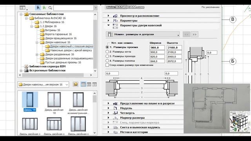The image size is (251, 141).
Task: Click the 2072,0 height field of Размеры полотна
Action: 174,61
